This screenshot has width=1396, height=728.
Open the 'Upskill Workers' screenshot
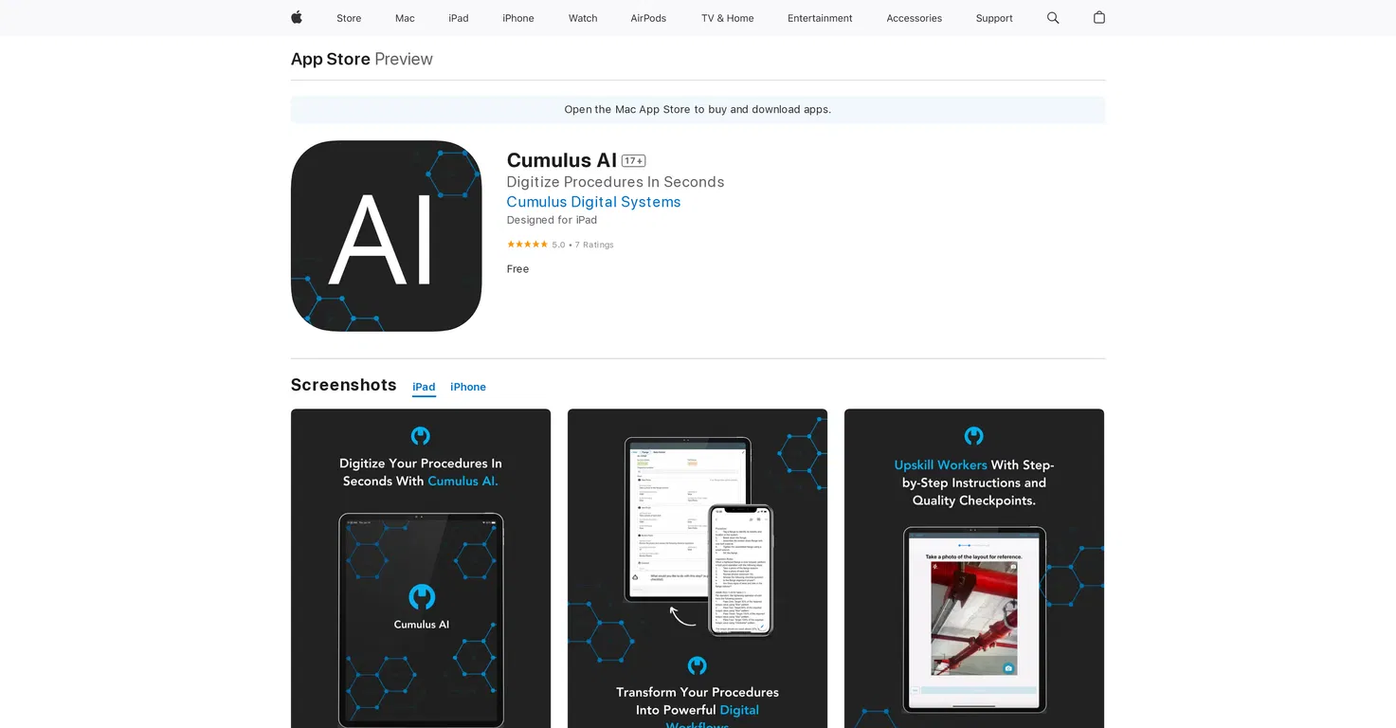(974, 569)
